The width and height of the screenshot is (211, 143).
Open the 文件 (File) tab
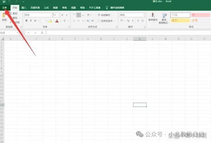4,8
